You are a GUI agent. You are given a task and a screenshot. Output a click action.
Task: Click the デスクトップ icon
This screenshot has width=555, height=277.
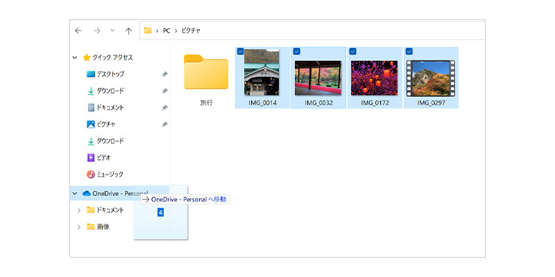91,74
